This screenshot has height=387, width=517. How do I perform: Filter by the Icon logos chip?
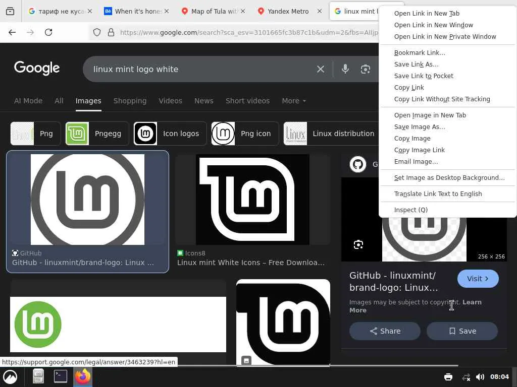170,134
